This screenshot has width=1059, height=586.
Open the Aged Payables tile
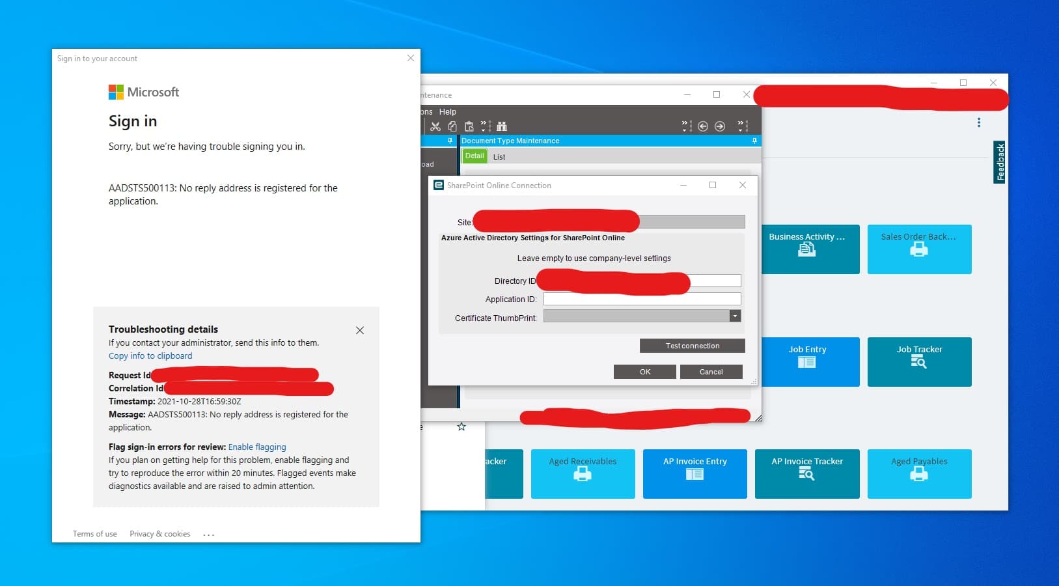click(x=919, y=473)
